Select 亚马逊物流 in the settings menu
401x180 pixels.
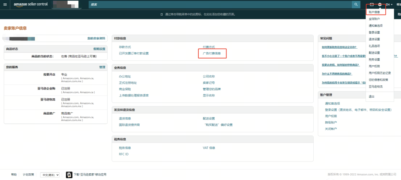click(376, 87)
